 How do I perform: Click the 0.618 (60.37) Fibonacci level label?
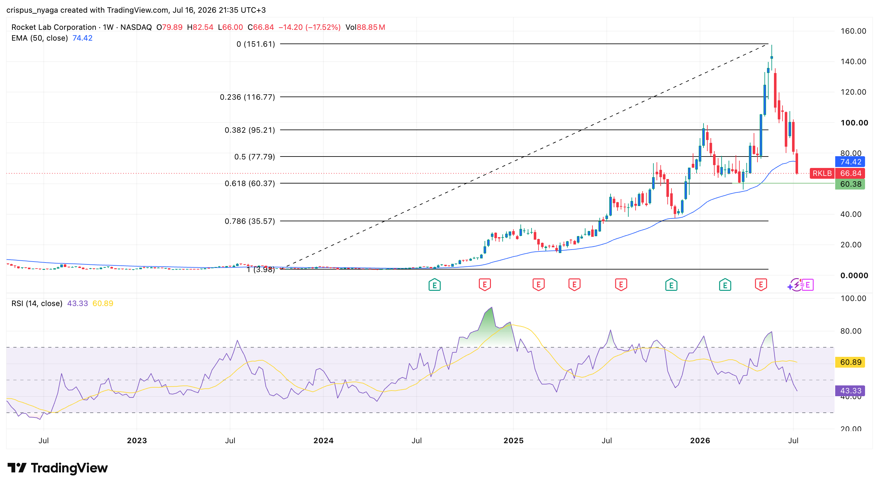250,183
